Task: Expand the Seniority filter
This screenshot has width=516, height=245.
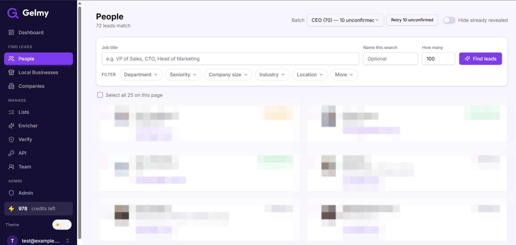Action: (x=183, y=75)
